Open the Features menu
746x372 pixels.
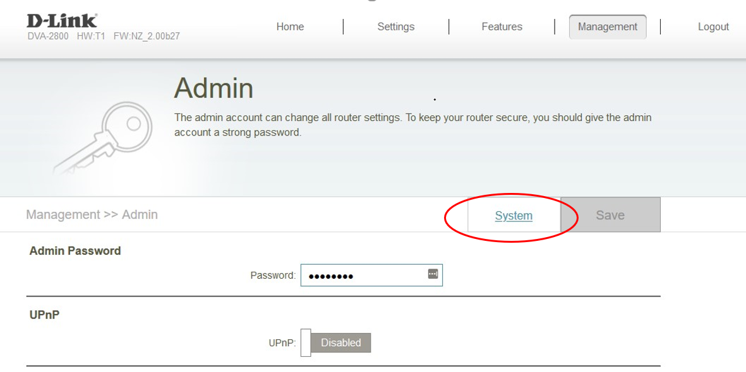[502, 26]
